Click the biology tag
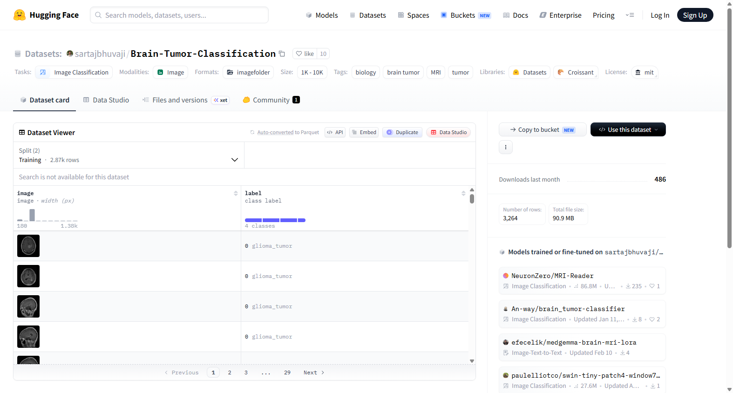The image size is (733, 393). (366, 72)
